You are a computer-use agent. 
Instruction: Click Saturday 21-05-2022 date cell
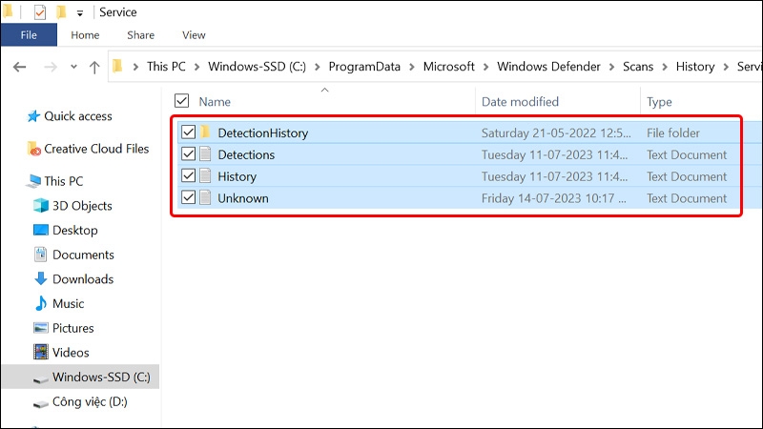556,133
